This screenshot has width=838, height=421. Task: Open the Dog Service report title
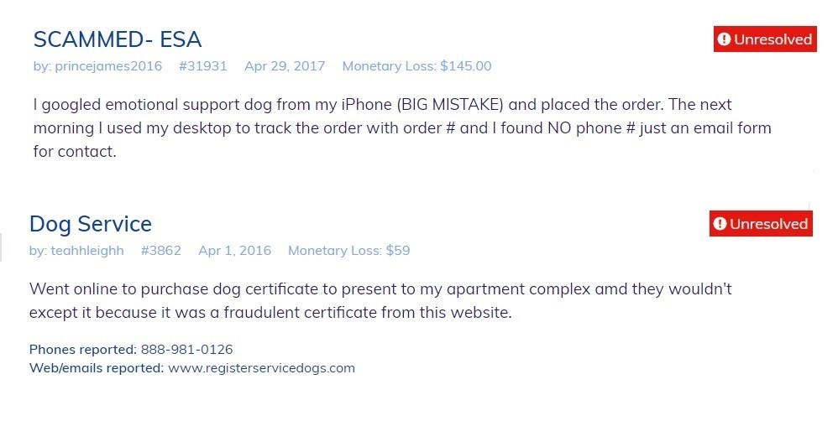(91, 224)
